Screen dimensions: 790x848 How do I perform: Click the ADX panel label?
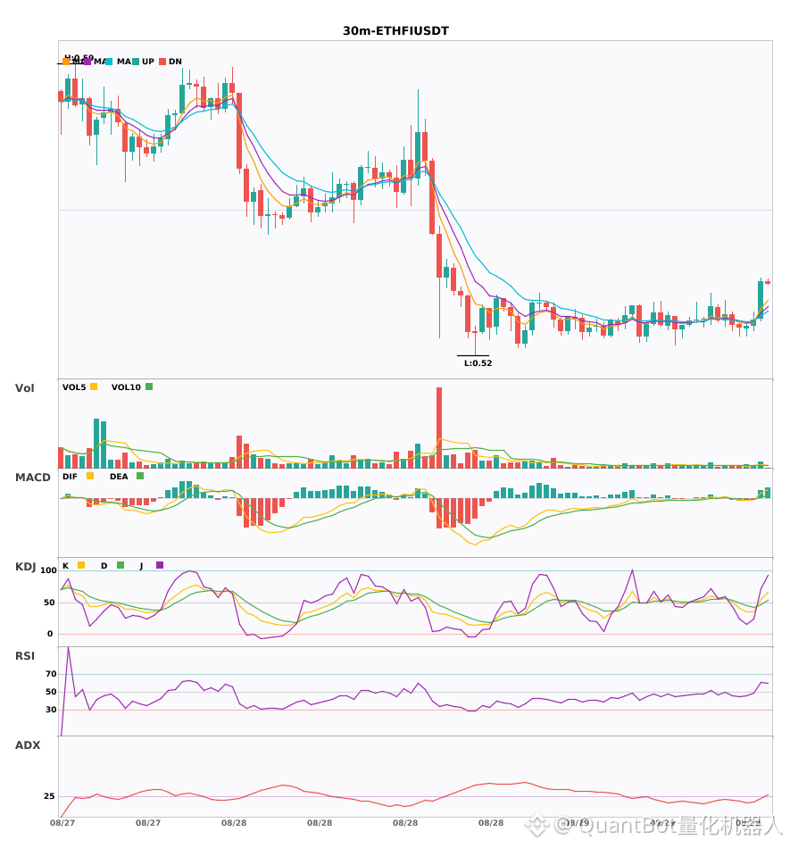[x=28, y=745]
